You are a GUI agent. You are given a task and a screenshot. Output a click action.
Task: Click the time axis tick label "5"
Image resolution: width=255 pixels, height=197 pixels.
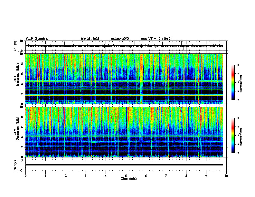click(126, 176)
